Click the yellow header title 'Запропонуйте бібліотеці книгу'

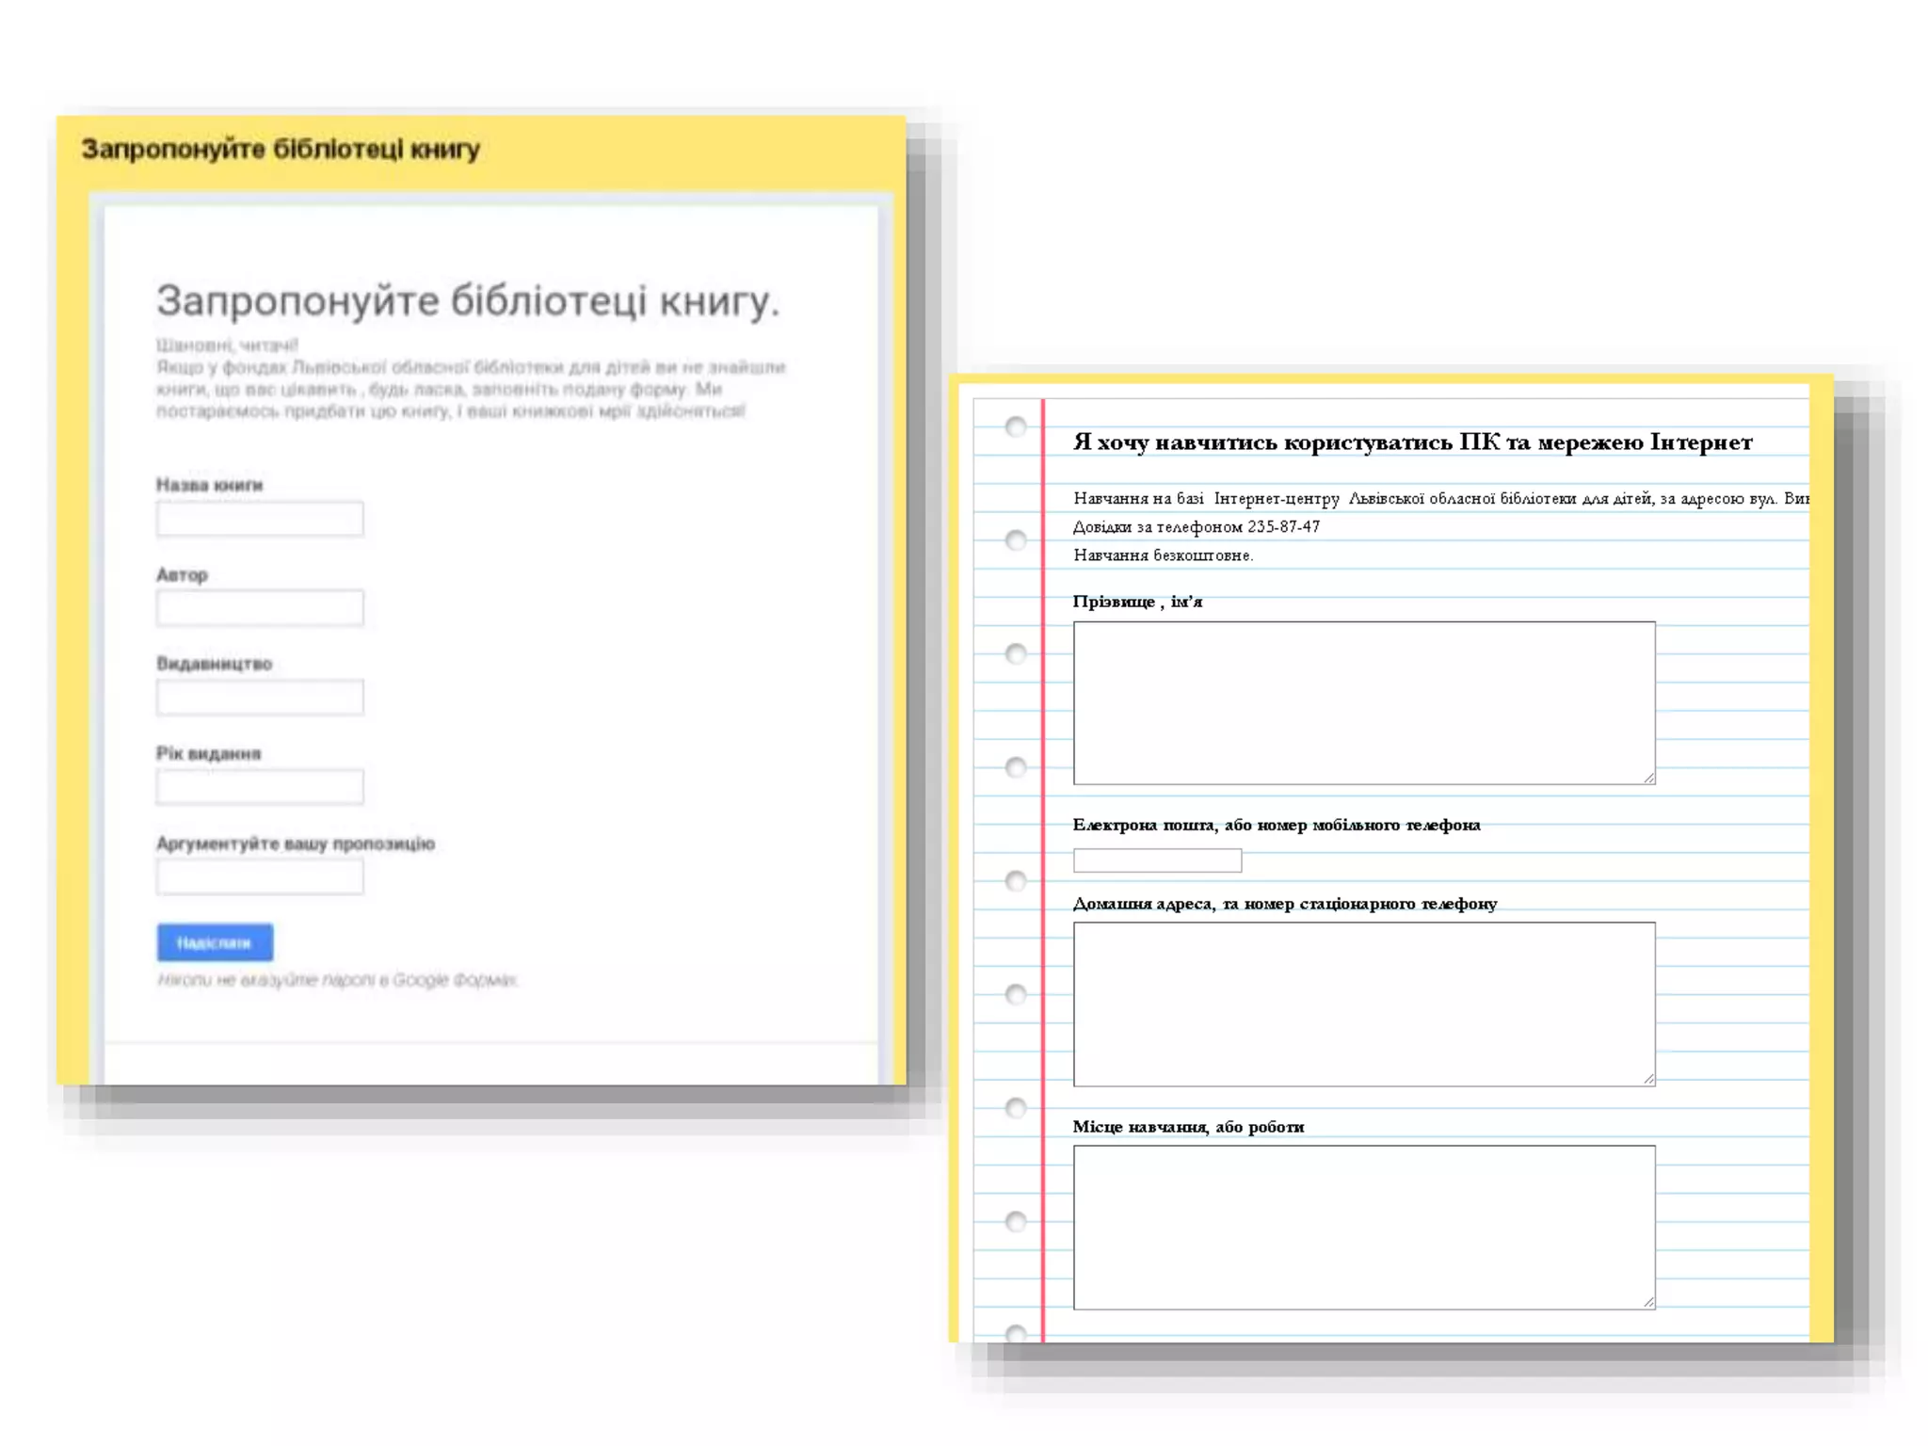[x=281, y=149]
